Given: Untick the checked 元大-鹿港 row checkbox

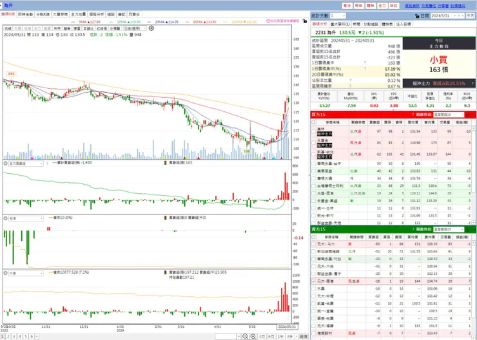Looking at the screenshot, I should pyautogui.click(x=314, y=281).
